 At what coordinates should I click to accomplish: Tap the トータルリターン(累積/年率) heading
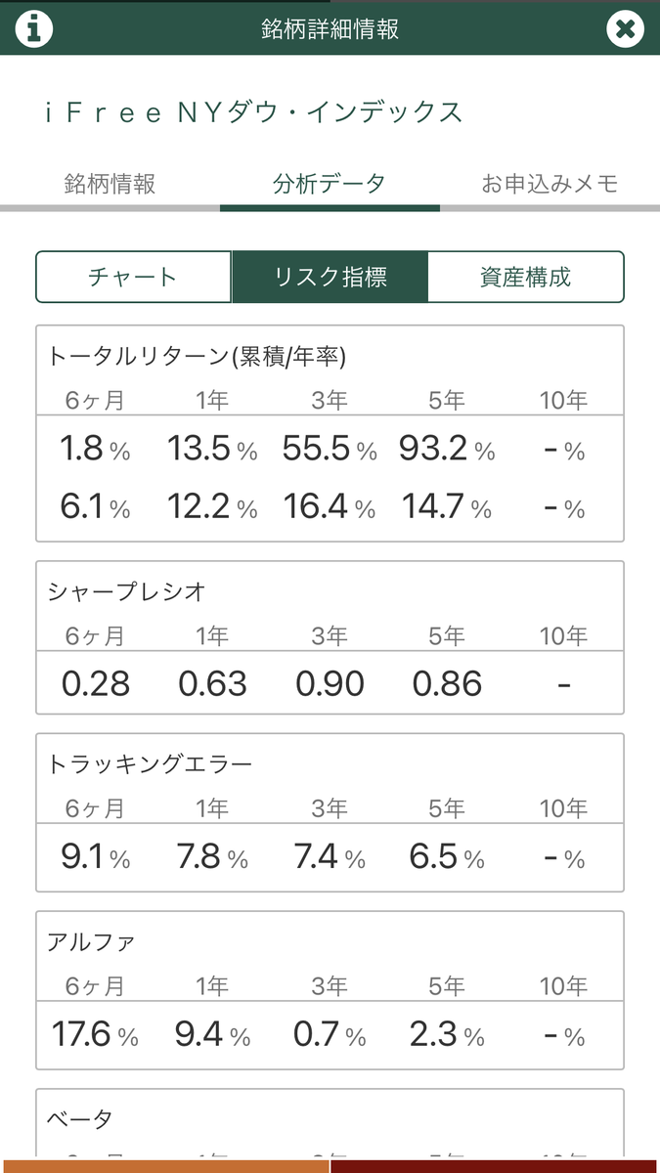(197, 357)
